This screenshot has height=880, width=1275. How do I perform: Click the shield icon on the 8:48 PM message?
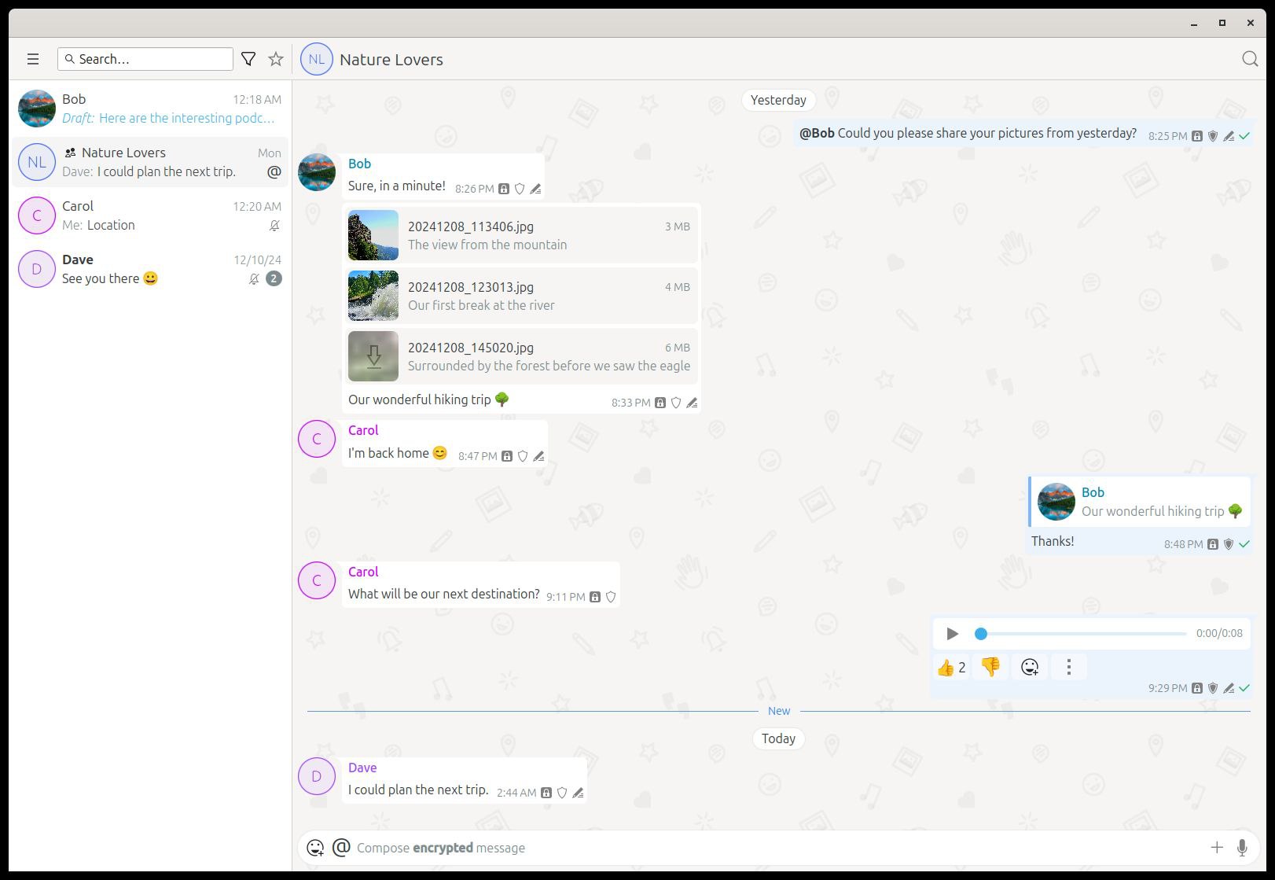click(x=1229, y=544)
